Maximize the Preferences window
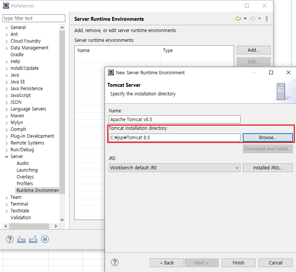The image size is (296, 272). 247,6
